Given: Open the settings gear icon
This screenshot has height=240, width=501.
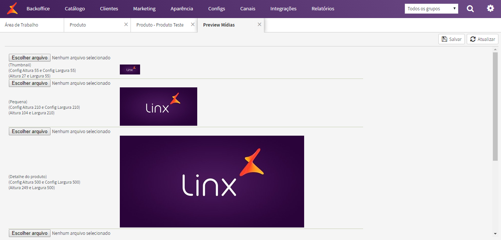Looking at the screenshot, I should point(490,8).
